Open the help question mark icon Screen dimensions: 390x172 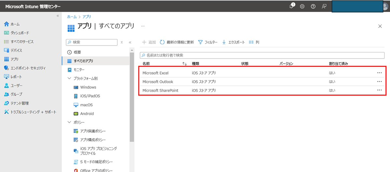(313, 6)
